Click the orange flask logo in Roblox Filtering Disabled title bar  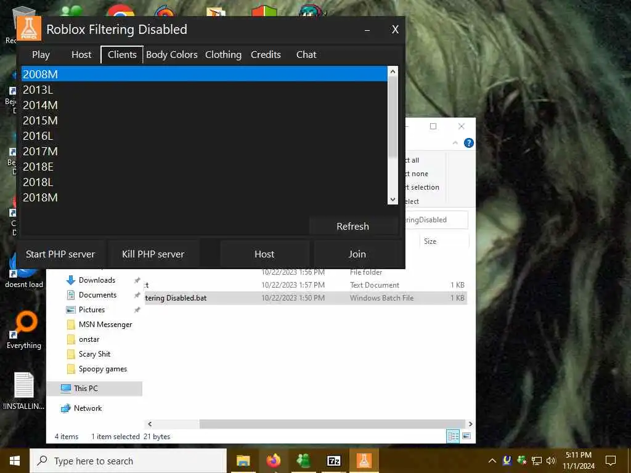pos(29,28)
